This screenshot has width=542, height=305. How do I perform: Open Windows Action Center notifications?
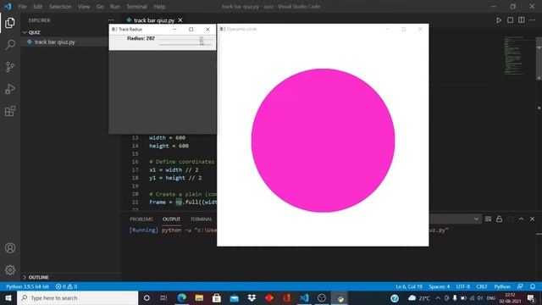[x=531, y=297]
